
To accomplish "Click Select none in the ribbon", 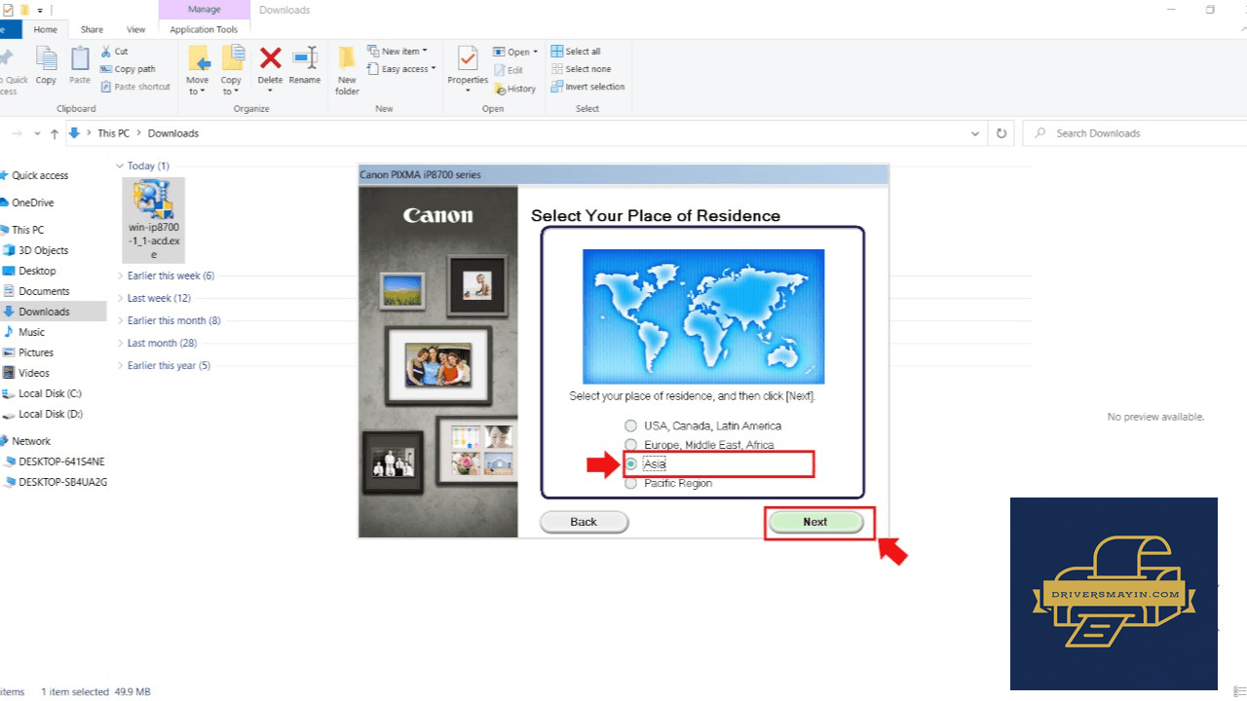I will (581, 69).
